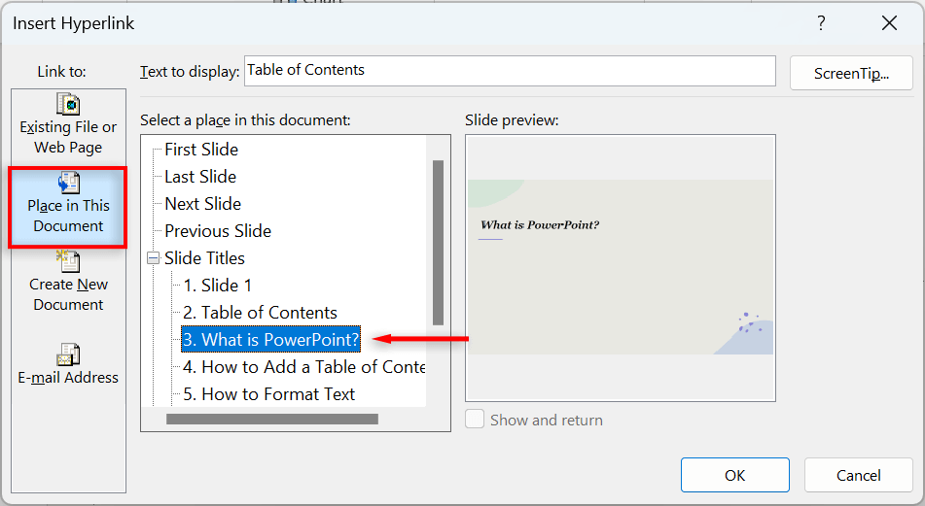
Task: Select Last Slide in the list
Action: point(200,177)
